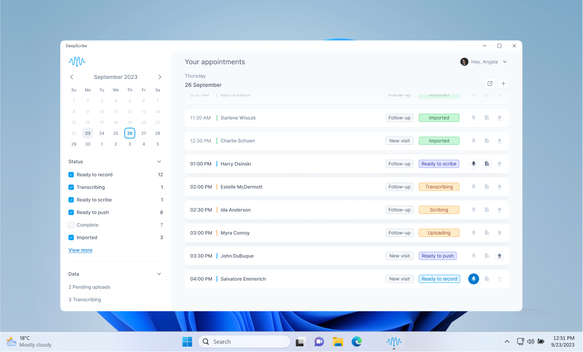Click note icon in Salvatore Emmerich row
Screen dimensions: 583x352
tap(487, 279)
